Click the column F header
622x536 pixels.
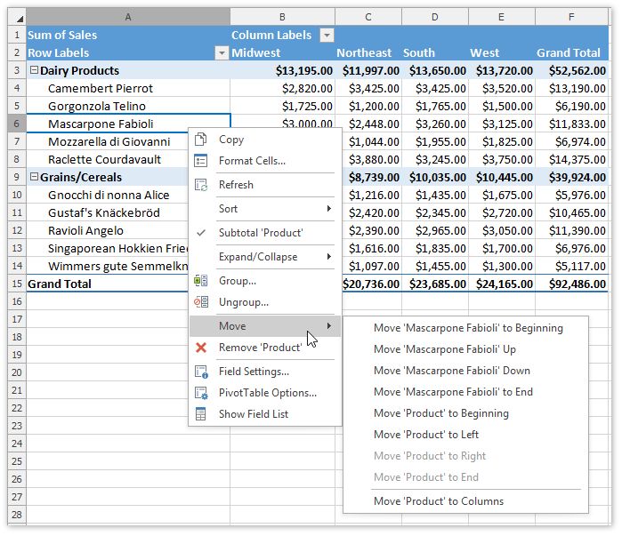570,17
